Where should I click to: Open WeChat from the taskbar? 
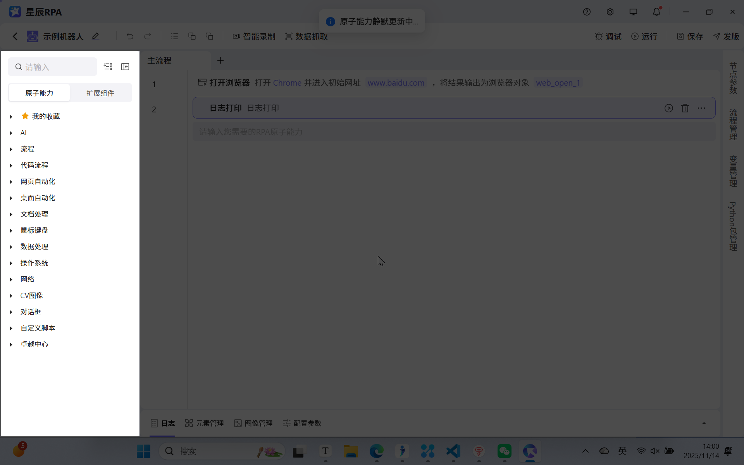pyautogui.click(x=504, y=451)
